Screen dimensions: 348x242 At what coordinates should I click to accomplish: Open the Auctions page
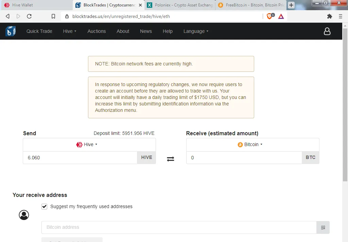click(97, 31)
